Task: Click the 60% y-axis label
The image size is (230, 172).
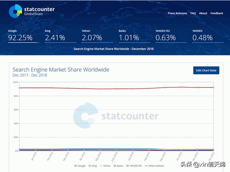Action: tap(16, 110)
